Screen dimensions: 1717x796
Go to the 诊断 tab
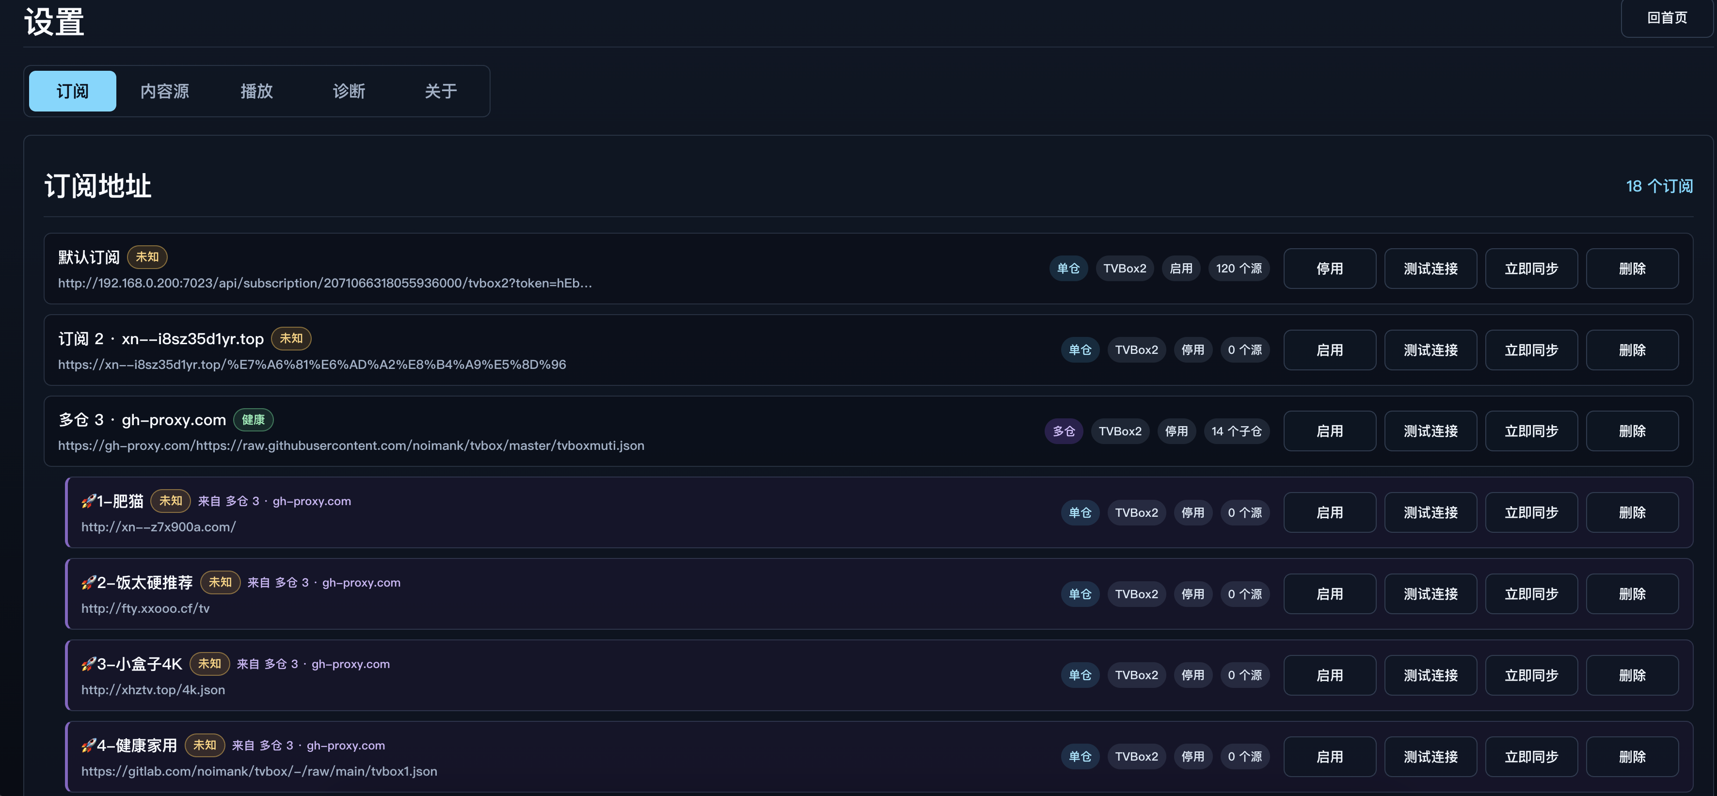coord(349,91)
